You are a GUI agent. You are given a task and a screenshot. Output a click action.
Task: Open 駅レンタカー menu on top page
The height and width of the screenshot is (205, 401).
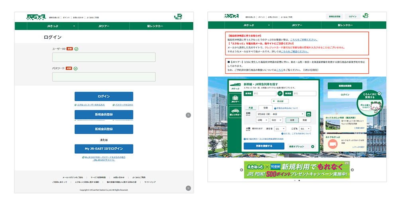[345, 25]
